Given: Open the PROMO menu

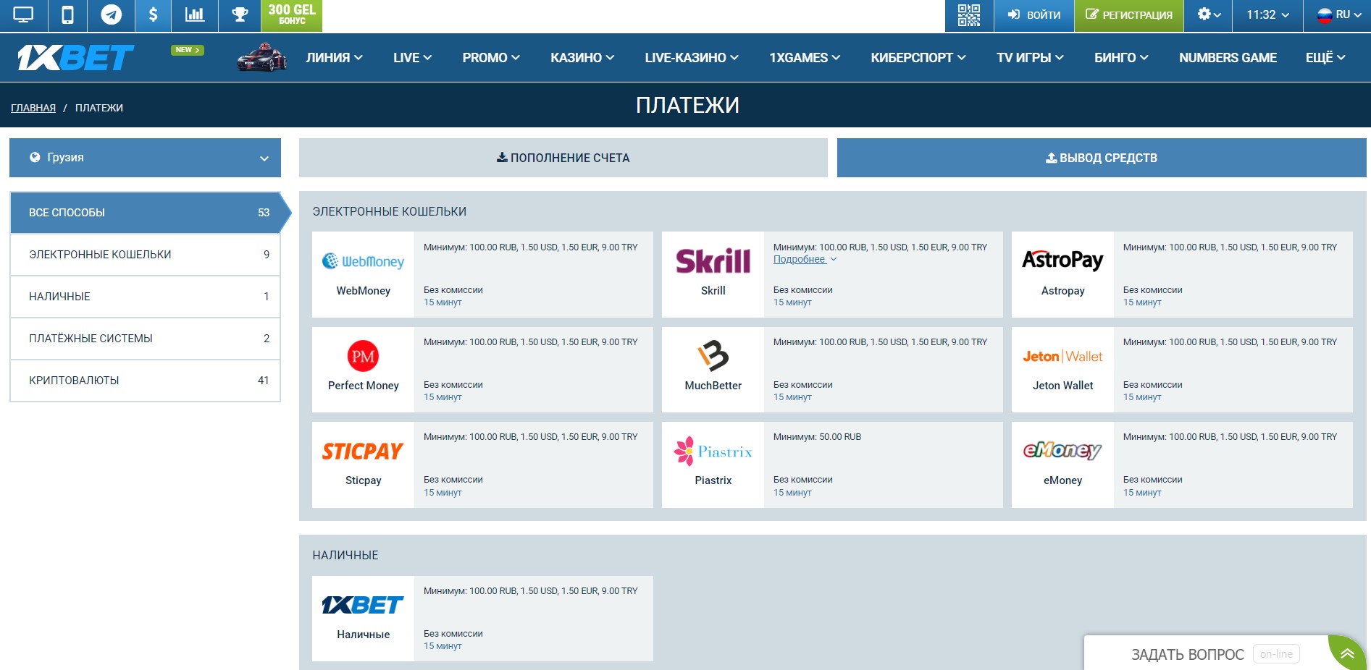Looking at the screenshot, I should click(491, 58).
